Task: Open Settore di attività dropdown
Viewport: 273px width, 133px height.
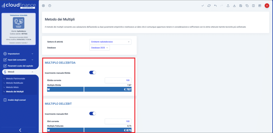Action: (110, 42)
